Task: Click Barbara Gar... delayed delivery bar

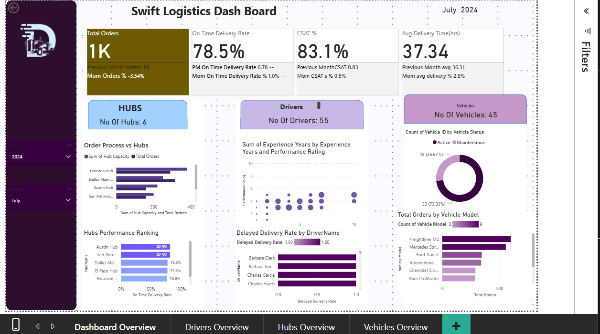Action: pyautogui.click(x=317, y=266)
